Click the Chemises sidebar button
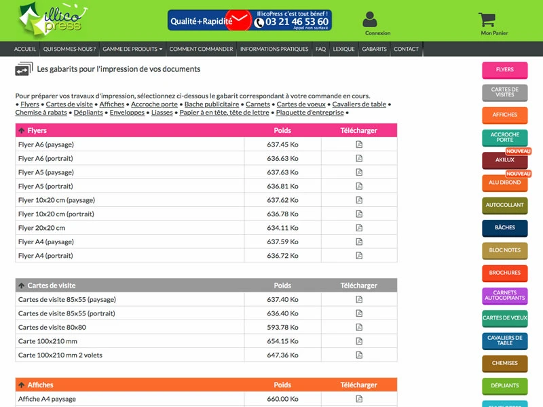 [505, 364]
